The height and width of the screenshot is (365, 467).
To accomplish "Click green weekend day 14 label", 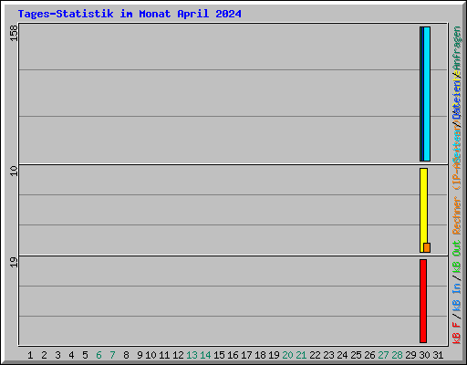I will (205, 355).
